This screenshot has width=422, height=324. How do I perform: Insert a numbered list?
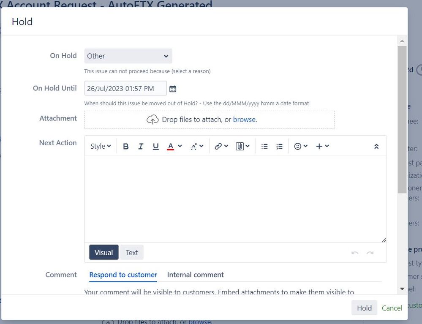point(279,147)
